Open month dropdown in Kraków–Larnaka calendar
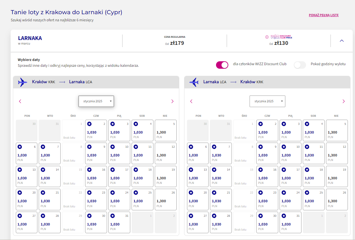This screenshot has width=355, height=240. tap(96, 101)
